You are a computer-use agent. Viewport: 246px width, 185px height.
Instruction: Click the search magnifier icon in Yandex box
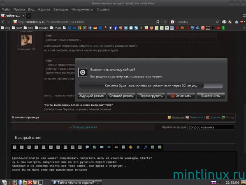point(217,22)
